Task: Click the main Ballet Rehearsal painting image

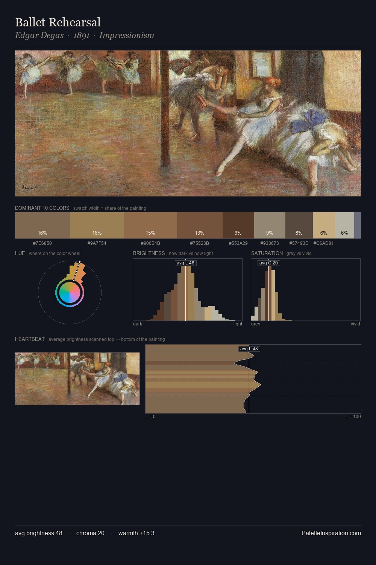Action: [x=188, y=124]
